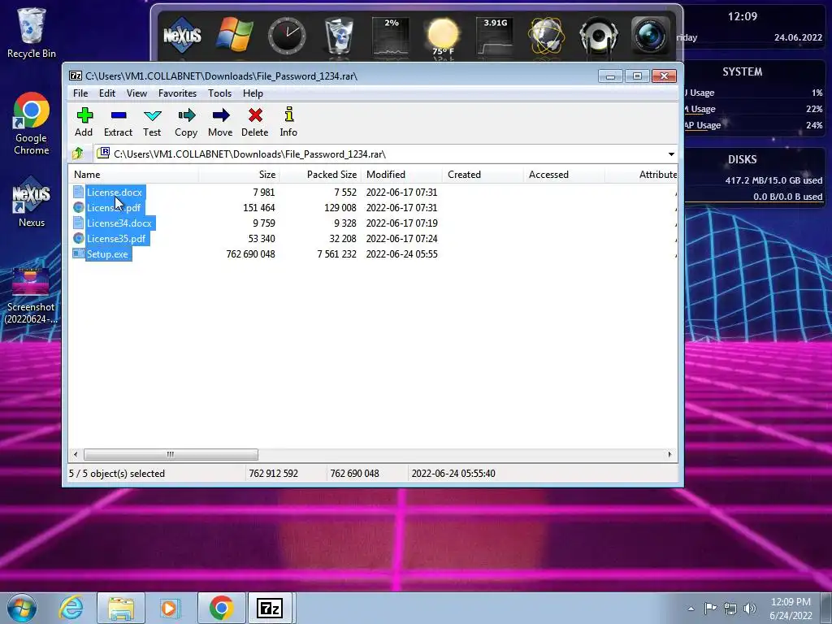Click the globe dock icon

coord(547,36)
